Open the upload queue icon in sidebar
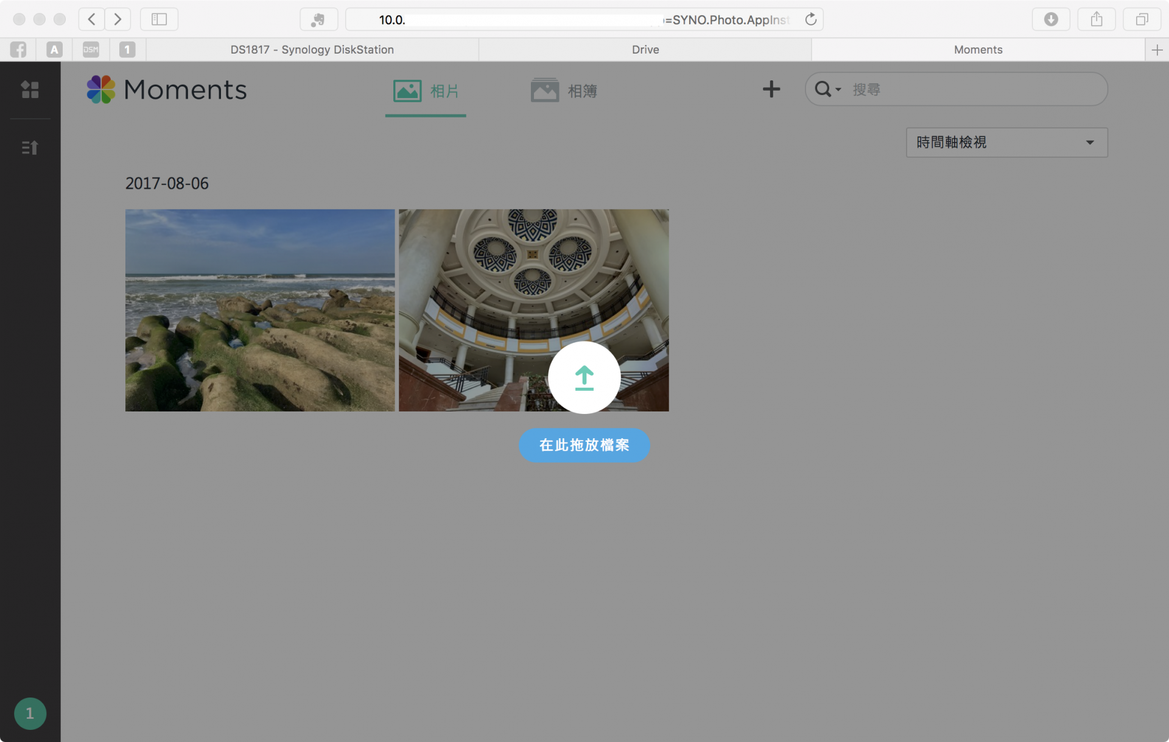 30,147
